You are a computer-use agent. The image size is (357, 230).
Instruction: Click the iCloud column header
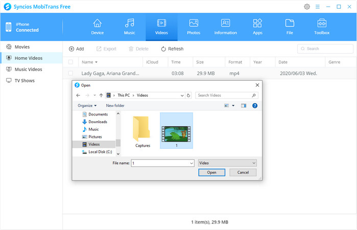point(155,62)
